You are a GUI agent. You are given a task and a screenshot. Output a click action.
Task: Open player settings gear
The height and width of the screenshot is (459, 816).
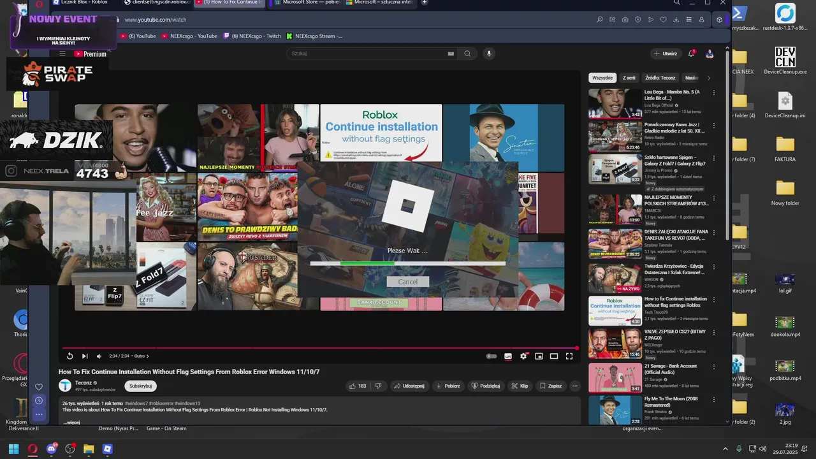tap(523, 356)
